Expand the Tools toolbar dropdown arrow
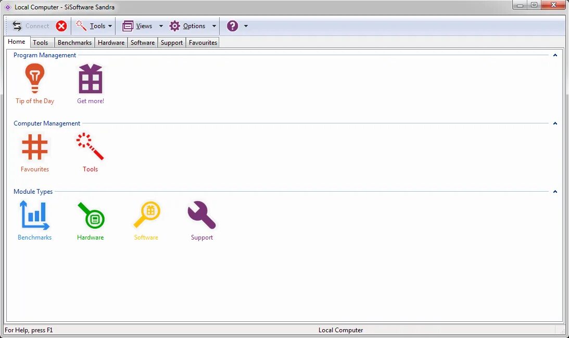The width and height of the screenshot is (569, 338). pyautogui.click(x=110, y=26)
